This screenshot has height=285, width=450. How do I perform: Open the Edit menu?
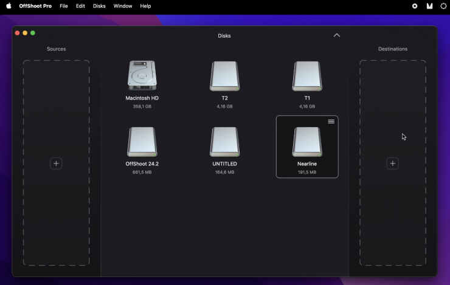80,6
